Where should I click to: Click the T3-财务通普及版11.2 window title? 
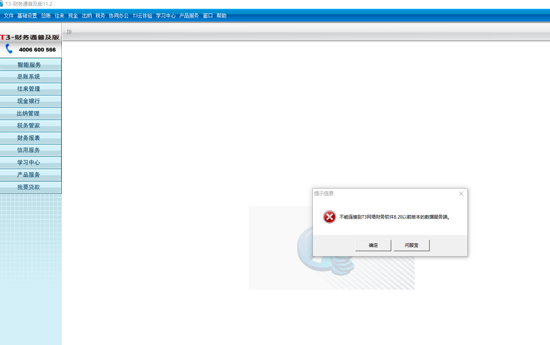click(29, 4)
